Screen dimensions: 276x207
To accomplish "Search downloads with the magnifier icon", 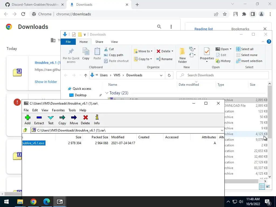I will (159, 27).
